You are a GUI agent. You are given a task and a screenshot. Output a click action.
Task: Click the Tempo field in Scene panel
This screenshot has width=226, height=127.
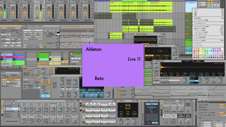tap(6, 77)
